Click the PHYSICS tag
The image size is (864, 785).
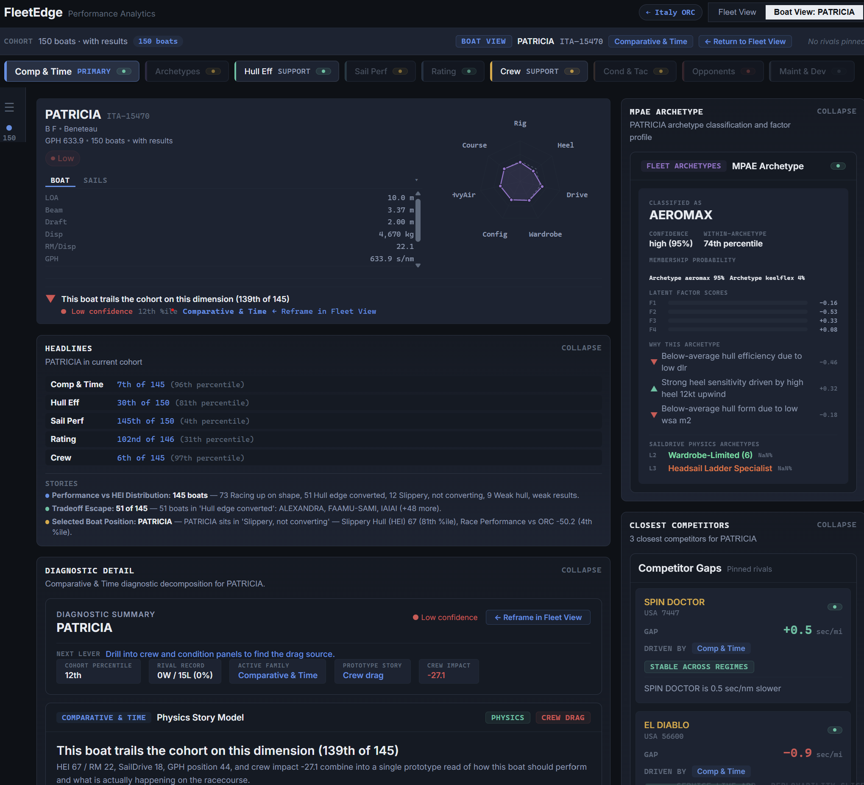pos(507,717)
